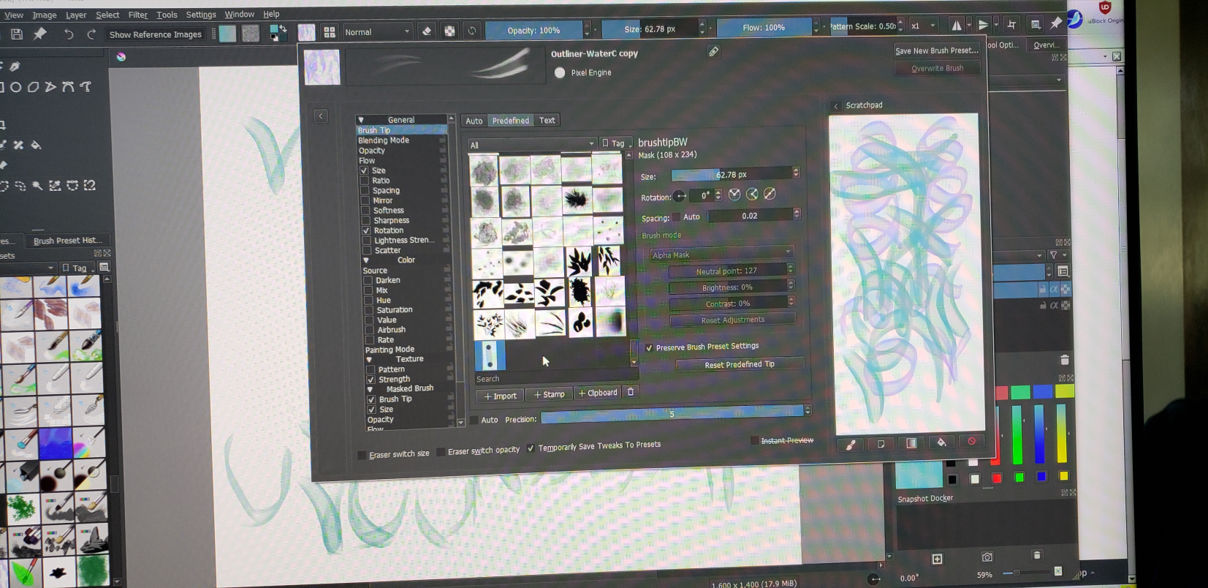Toggle the eraser mode icon
Viewport: 1208px width, 588px height.
427,31
